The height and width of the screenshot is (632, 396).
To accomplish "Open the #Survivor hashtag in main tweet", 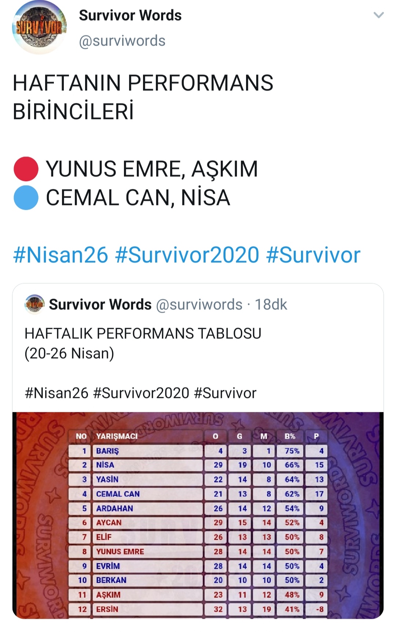I will (x=313, y=255).
